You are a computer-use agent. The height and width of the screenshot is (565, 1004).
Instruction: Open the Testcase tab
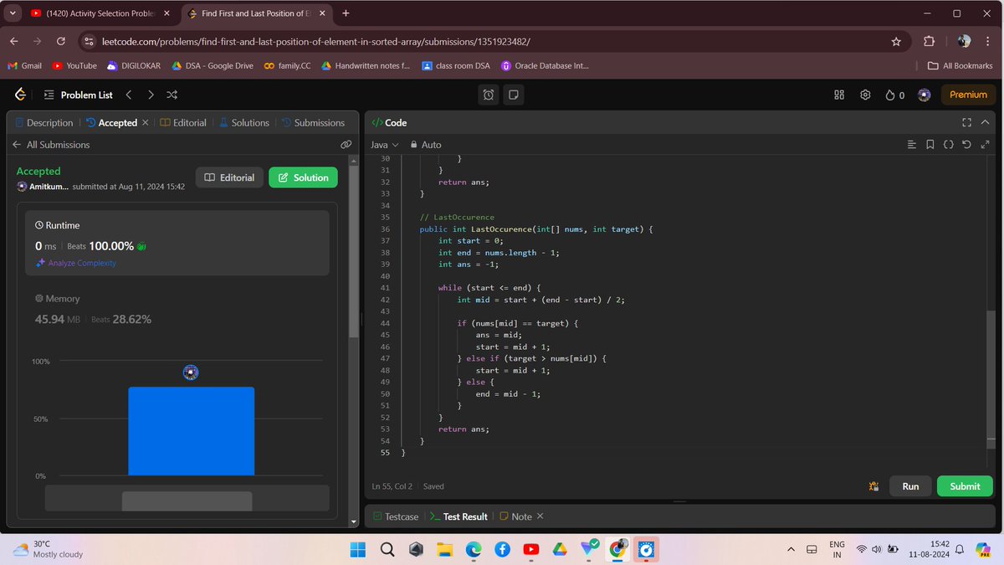(396, 516)
